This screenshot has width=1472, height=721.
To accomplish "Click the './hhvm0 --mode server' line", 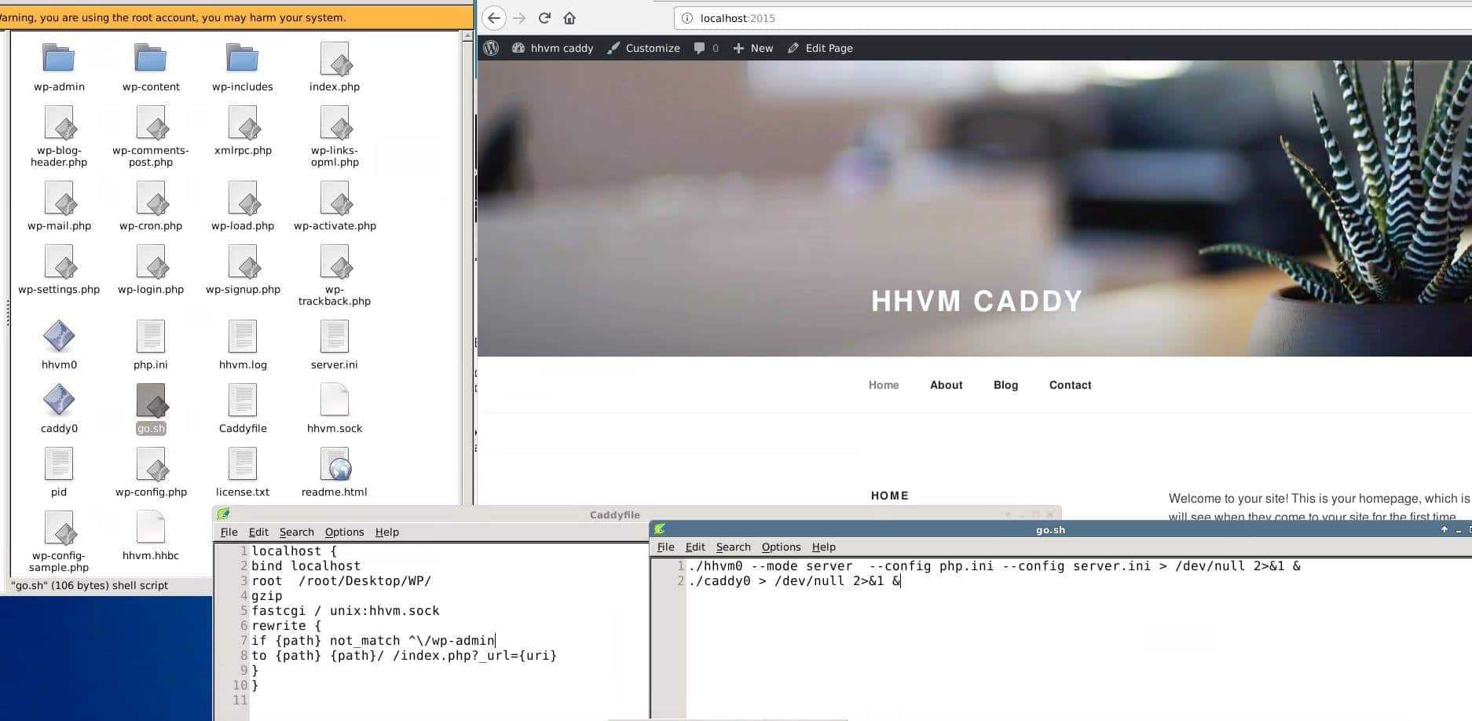I will tap(994, 565).
